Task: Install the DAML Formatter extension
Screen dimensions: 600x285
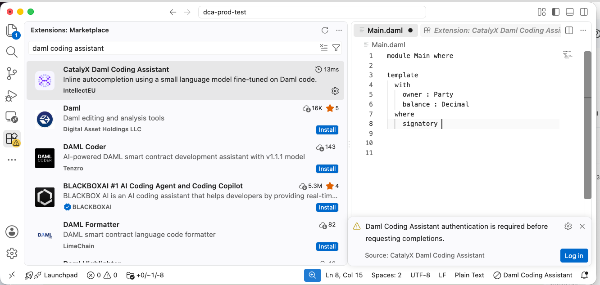Action: (x=327, y=247)
